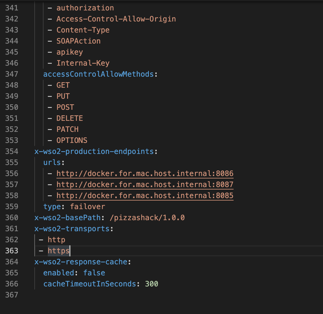This screenshot has height=314, width=323.
Task: Click the x-wso2-response-cache key
Action: (81, 262)
